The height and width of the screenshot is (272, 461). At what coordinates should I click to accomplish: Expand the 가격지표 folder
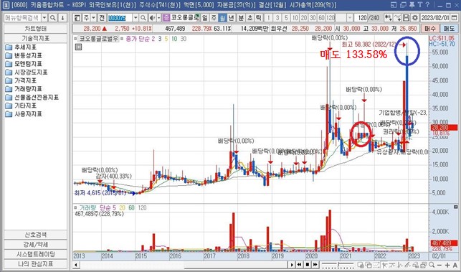coord(21,80)
